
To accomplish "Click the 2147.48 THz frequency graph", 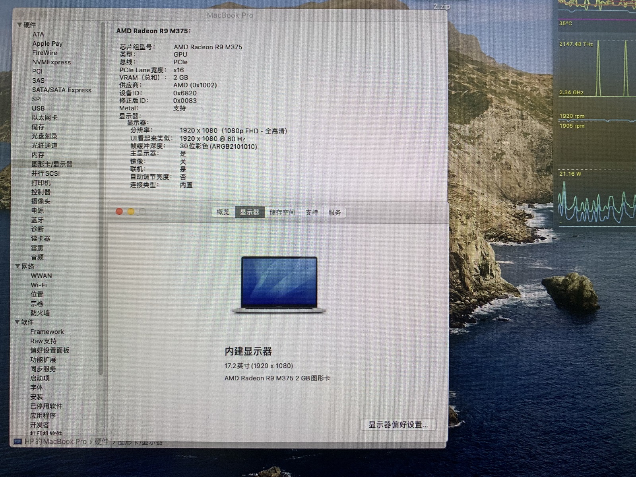I will (x=597, y=68).
